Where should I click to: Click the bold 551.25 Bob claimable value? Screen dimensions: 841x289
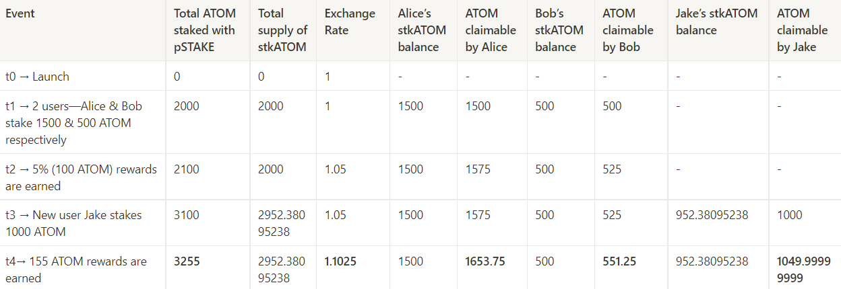click(x=619, y=261)
